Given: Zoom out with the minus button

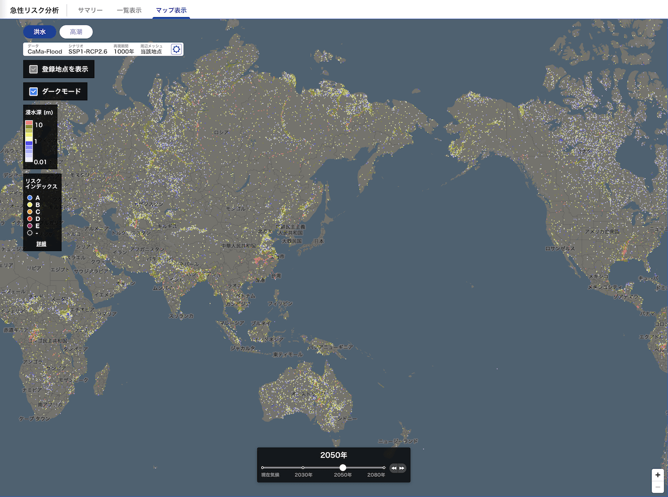Looking at the screenshot, I should coord(658,487).
